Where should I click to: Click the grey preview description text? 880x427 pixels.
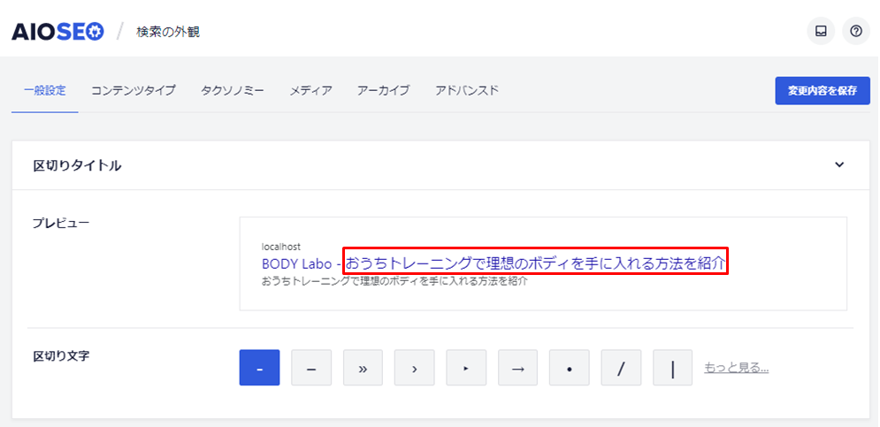tap(394, 281)
